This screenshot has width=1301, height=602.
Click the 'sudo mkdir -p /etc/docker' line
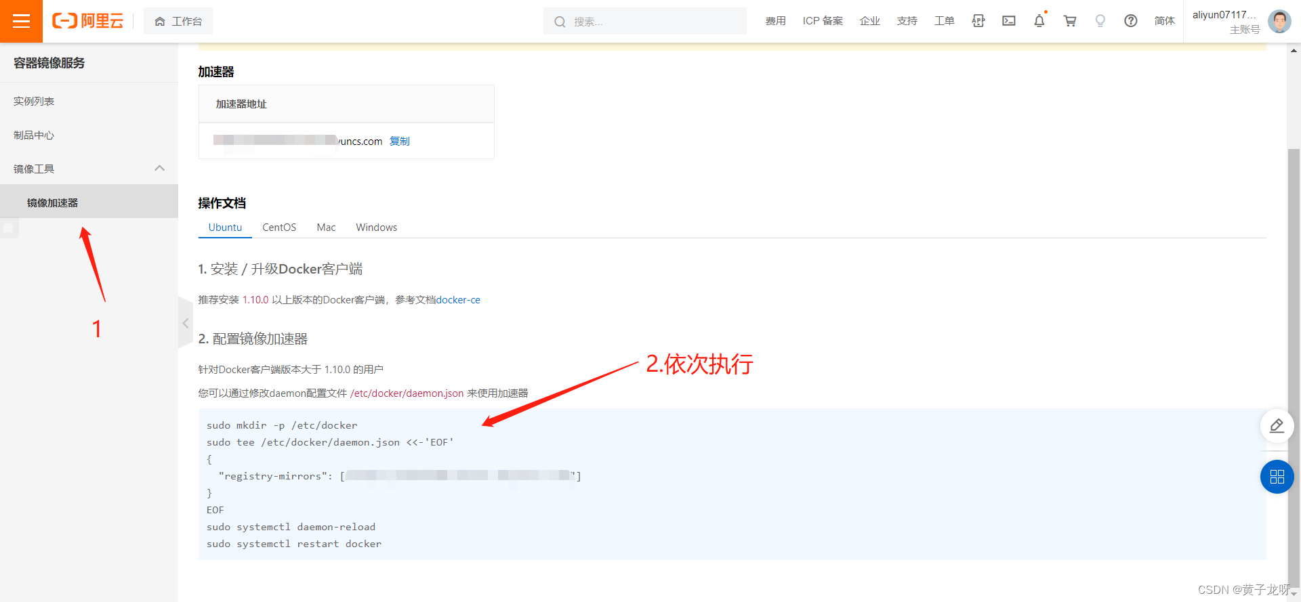(x=282, y=425)
